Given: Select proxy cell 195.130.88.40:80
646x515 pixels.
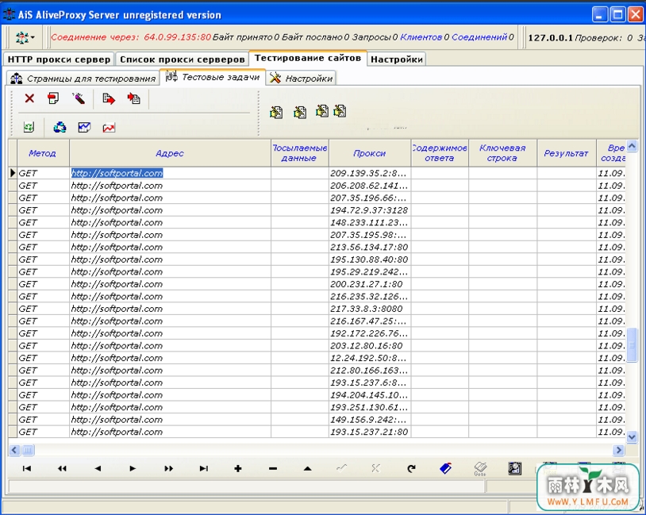Looking at the screenshot, I should (370, 259).
